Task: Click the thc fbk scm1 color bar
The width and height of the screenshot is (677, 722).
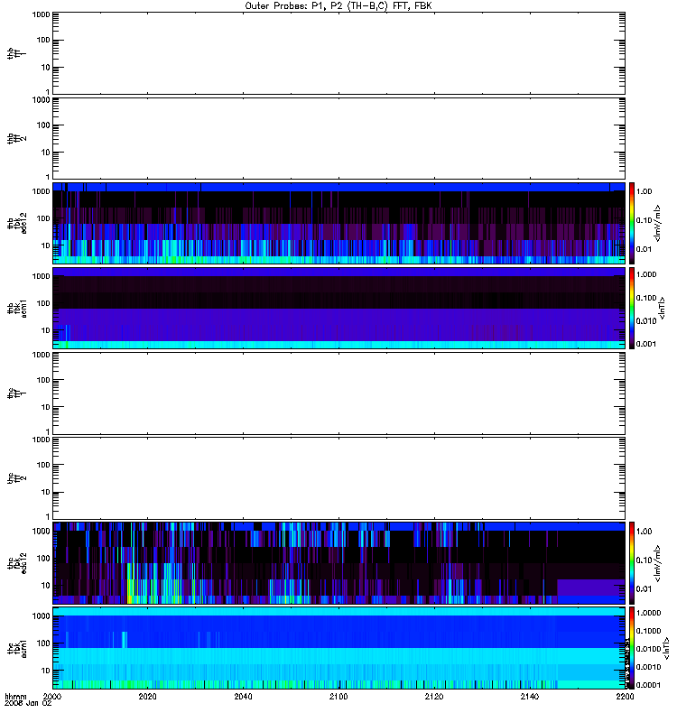Action: 632,648
